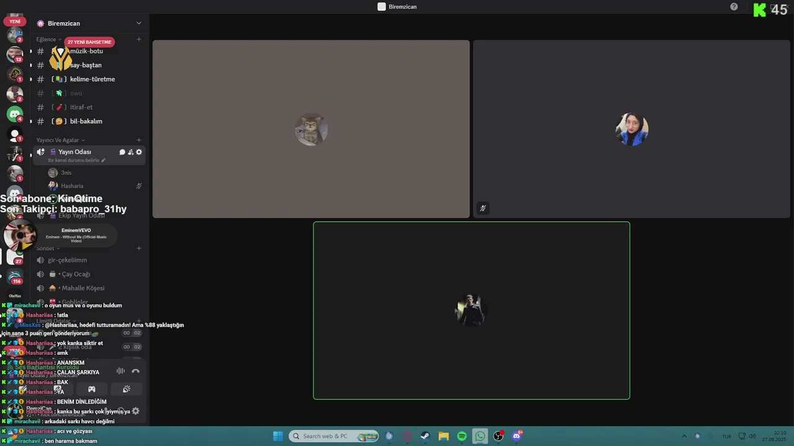Open the help question mark icon
Viewport: 794px width, 446px height.
734,7
